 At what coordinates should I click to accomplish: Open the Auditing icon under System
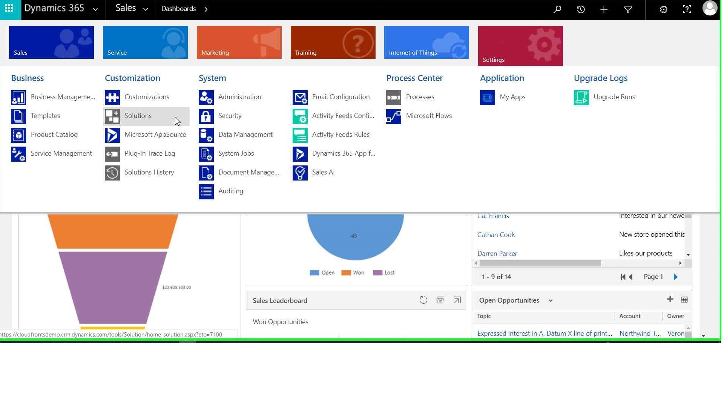pos(206,192)
